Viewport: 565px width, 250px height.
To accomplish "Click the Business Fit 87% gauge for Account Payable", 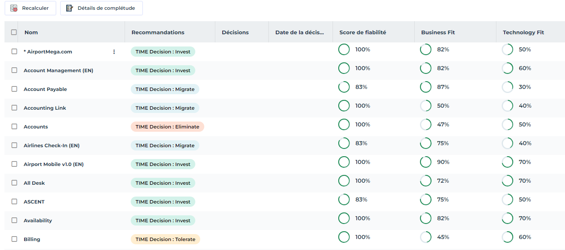I will click(426, 87).
